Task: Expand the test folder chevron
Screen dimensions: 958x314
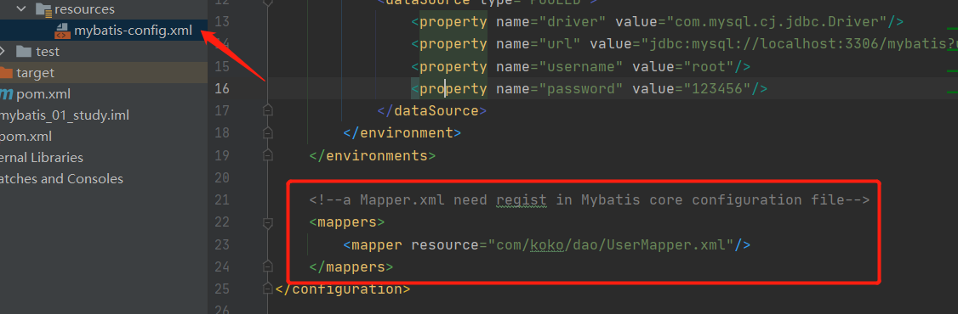Action: click(x=3, y=51)
